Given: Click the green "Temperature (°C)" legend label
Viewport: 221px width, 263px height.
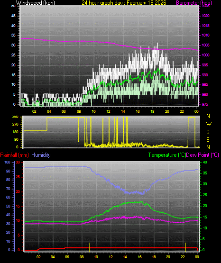Looking at the screenshot, I should (x=167, y=155).
